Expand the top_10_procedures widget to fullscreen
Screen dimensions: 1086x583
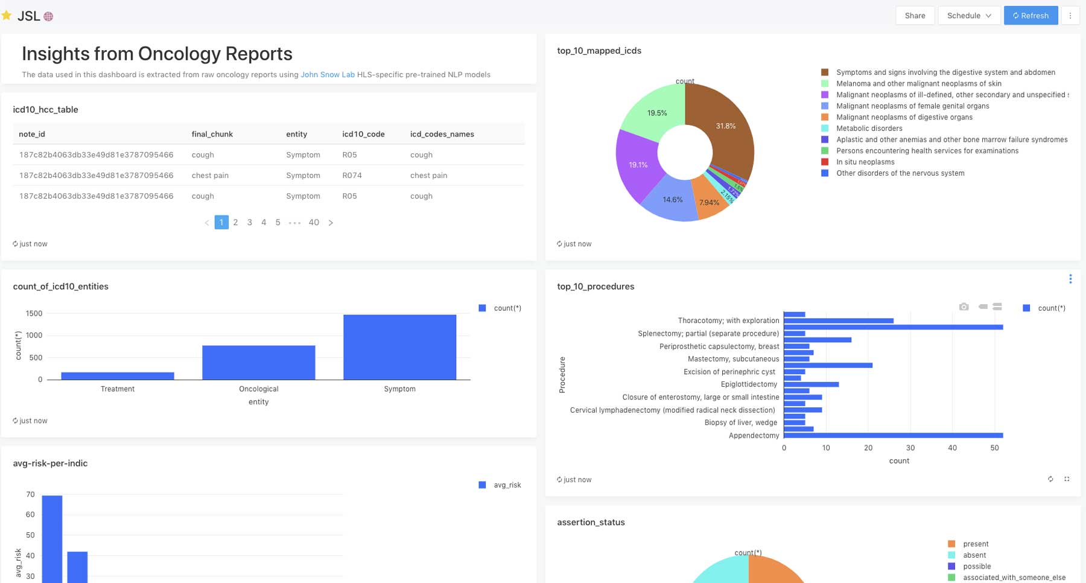point(1067,479)
